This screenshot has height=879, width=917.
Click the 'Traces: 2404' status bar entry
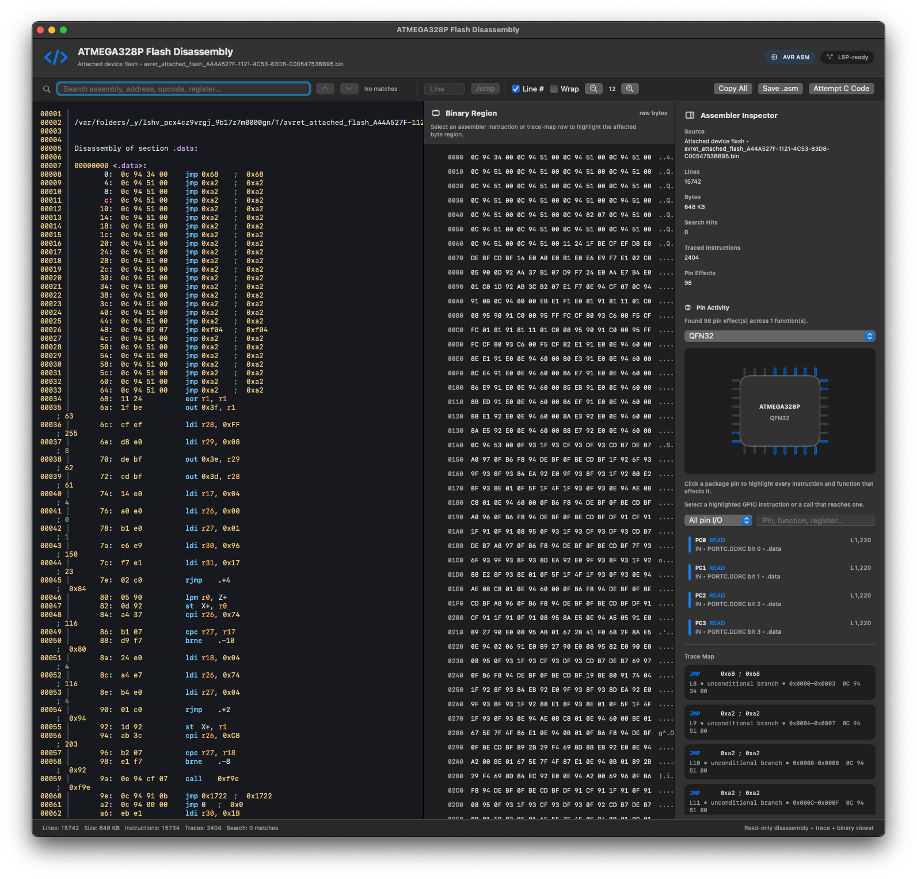pos(203,828)
